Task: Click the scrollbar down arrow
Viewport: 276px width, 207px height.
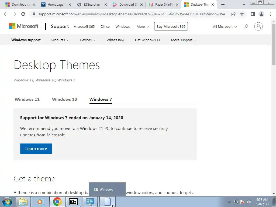Action: pos(274,194)
